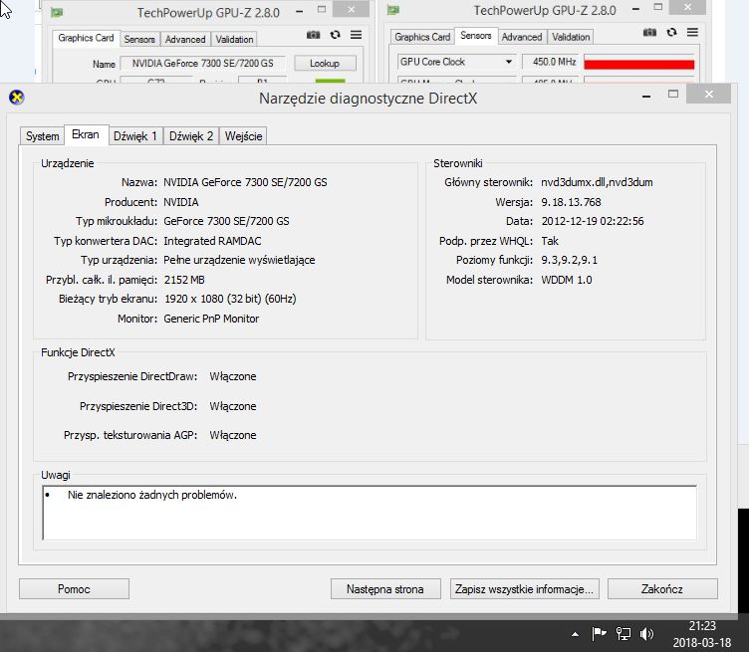
Task: Select Graphics Card tab in right GPU-Z
Action: point(422,37)
